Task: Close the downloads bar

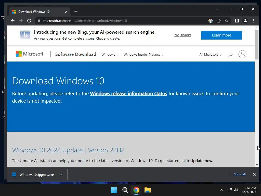Action: pyautogui.click(x=254, y=174)
